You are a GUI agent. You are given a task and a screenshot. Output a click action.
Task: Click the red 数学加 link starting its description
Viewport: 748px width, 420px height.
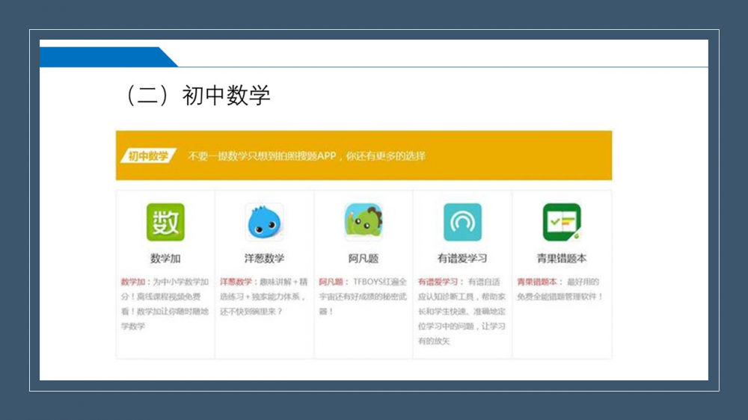click(135, 282)
